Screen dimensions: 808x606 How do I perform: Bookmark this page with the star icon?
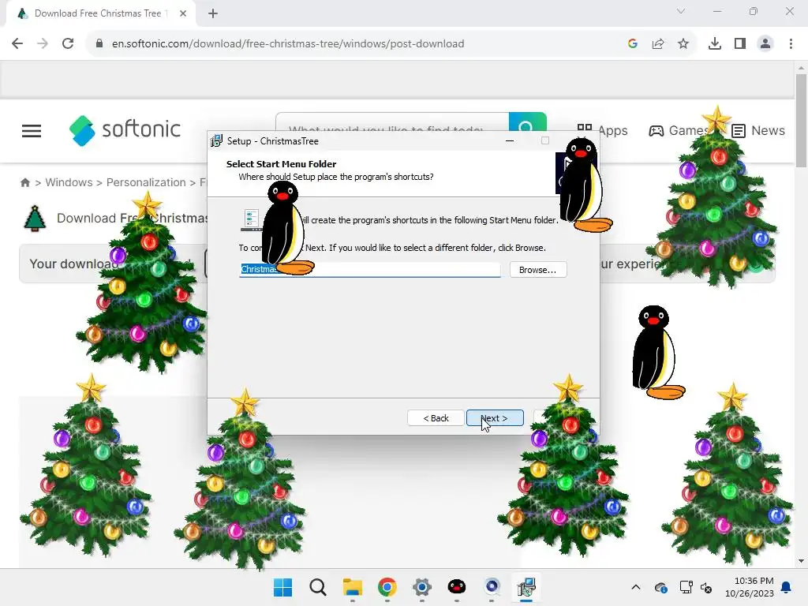click(x=683, y=43)
